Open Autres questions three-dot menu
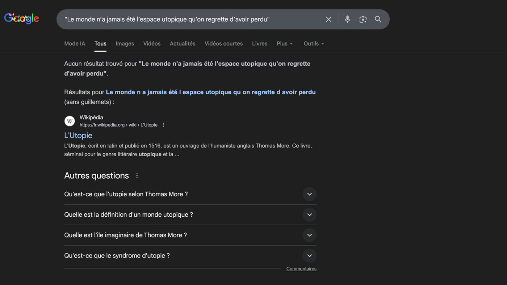The height and width of the screenshot is (285, 507). pyautogui.click(x=137, y=176)
